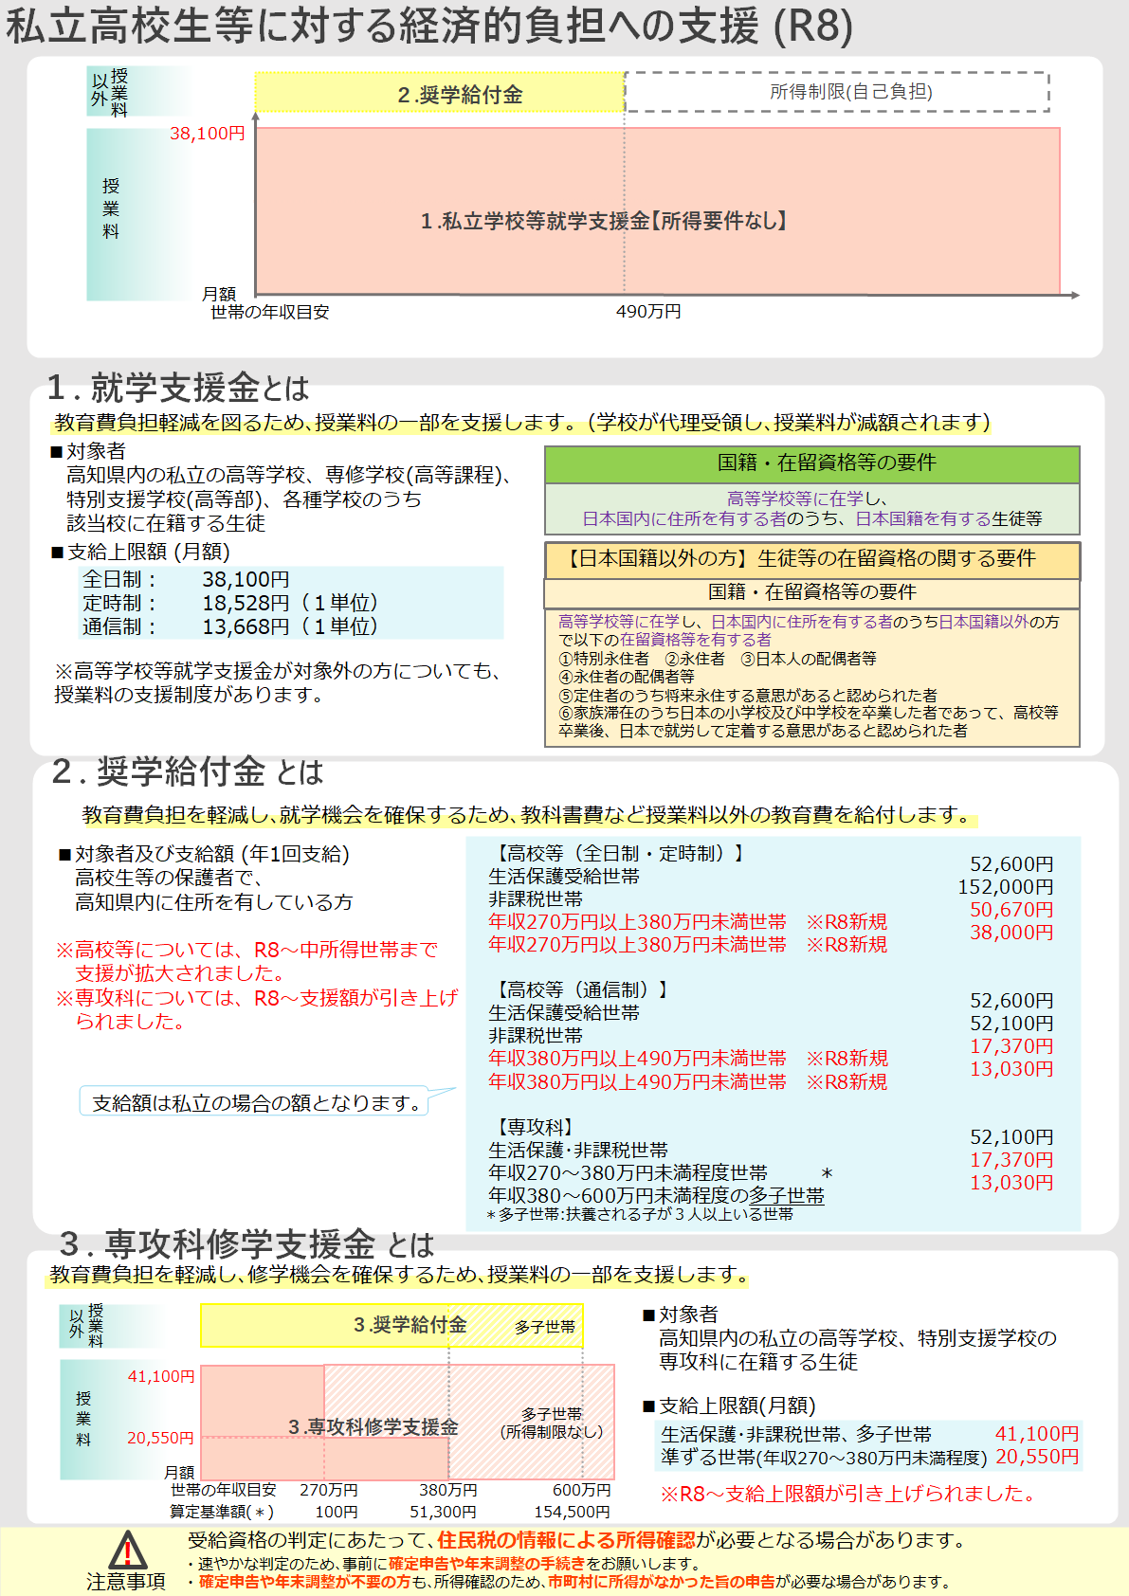Click the heading 3. 専攻科修学支援金 とは
1129x1596 pixels.
tap(246, 1243)
